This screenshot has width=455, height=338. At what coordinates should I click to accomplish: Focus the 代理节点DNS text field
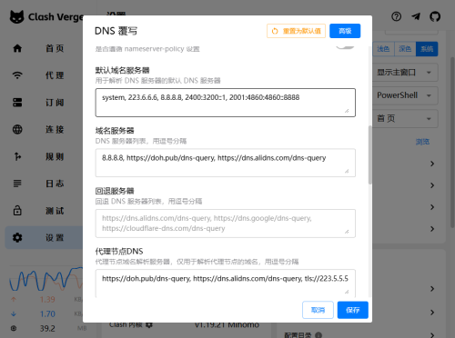[x=226, y=283]
